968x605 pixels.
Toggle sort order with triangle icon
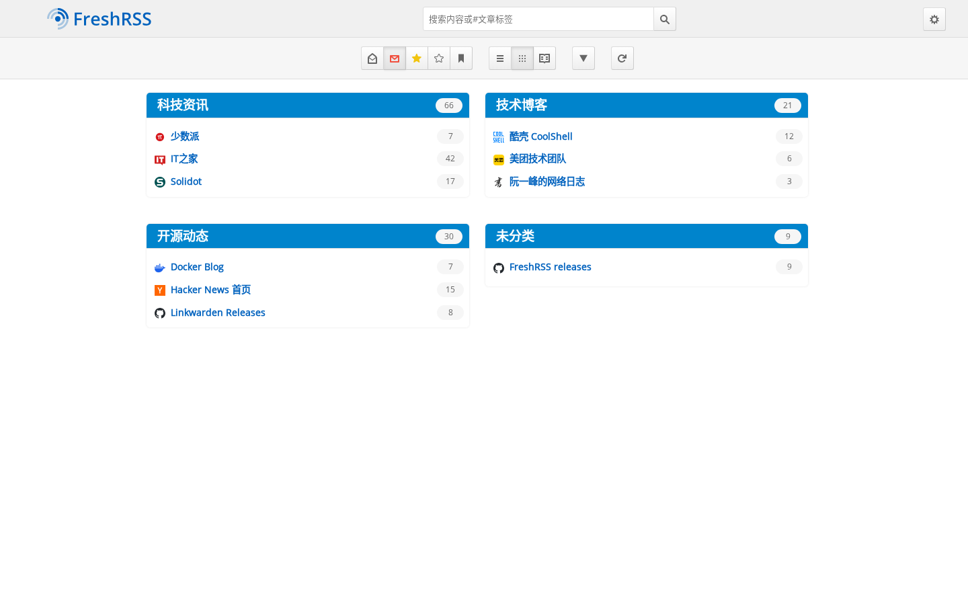point(583,58)
